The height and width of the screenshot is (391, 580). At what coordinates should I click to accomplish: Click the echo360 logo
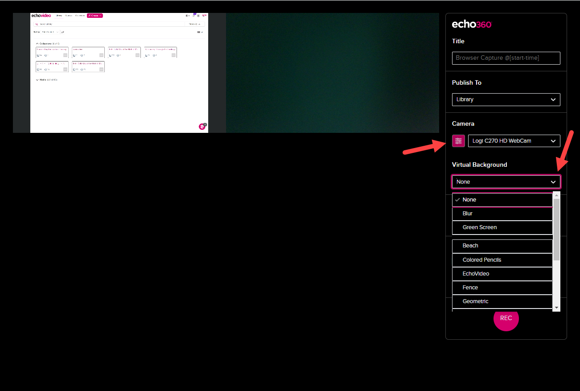coord(472,25)
